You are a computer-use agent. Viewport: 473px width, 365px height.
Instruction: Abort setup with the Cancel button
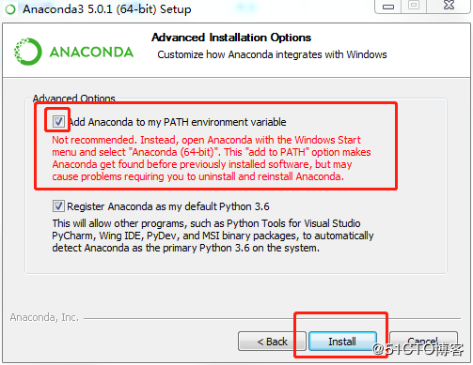pyautogui.click(x=423, y=341)
